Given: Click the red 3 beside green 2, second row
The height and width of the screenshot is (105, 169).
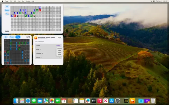Looking at the screenshot, I should (x=40, y=10).
